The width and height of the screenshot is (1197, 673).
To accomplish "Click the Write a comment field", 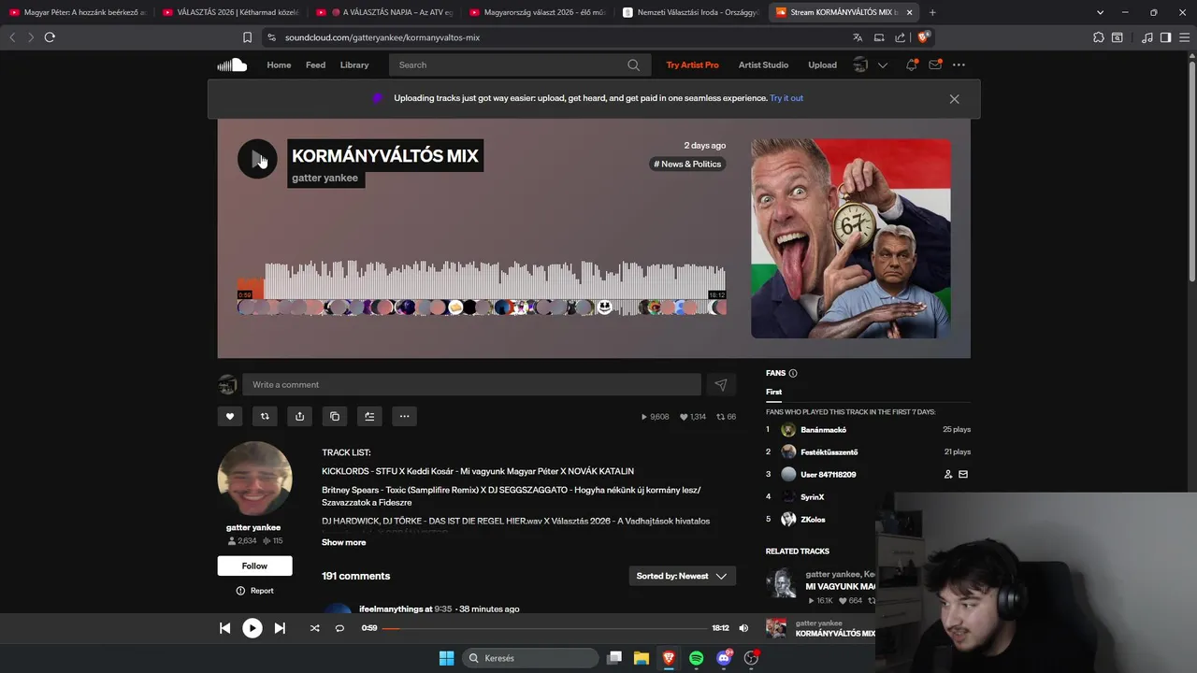I will click(471, 384).
